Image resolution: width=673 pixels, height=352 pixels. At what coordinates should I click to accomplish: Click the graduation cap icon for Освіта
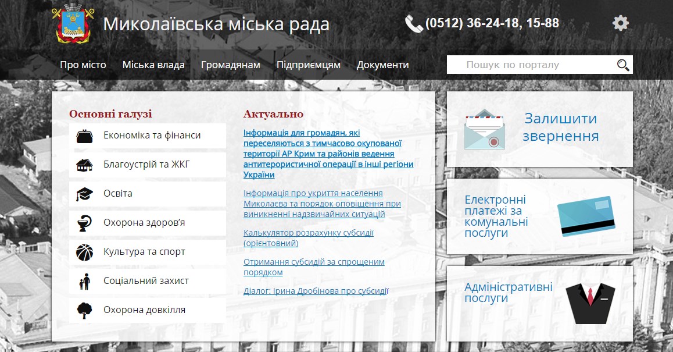85,194
